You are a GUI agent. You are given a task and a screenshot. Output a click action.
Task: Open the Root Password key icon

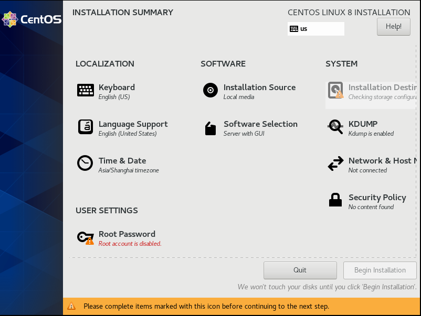tap(86, 238)
